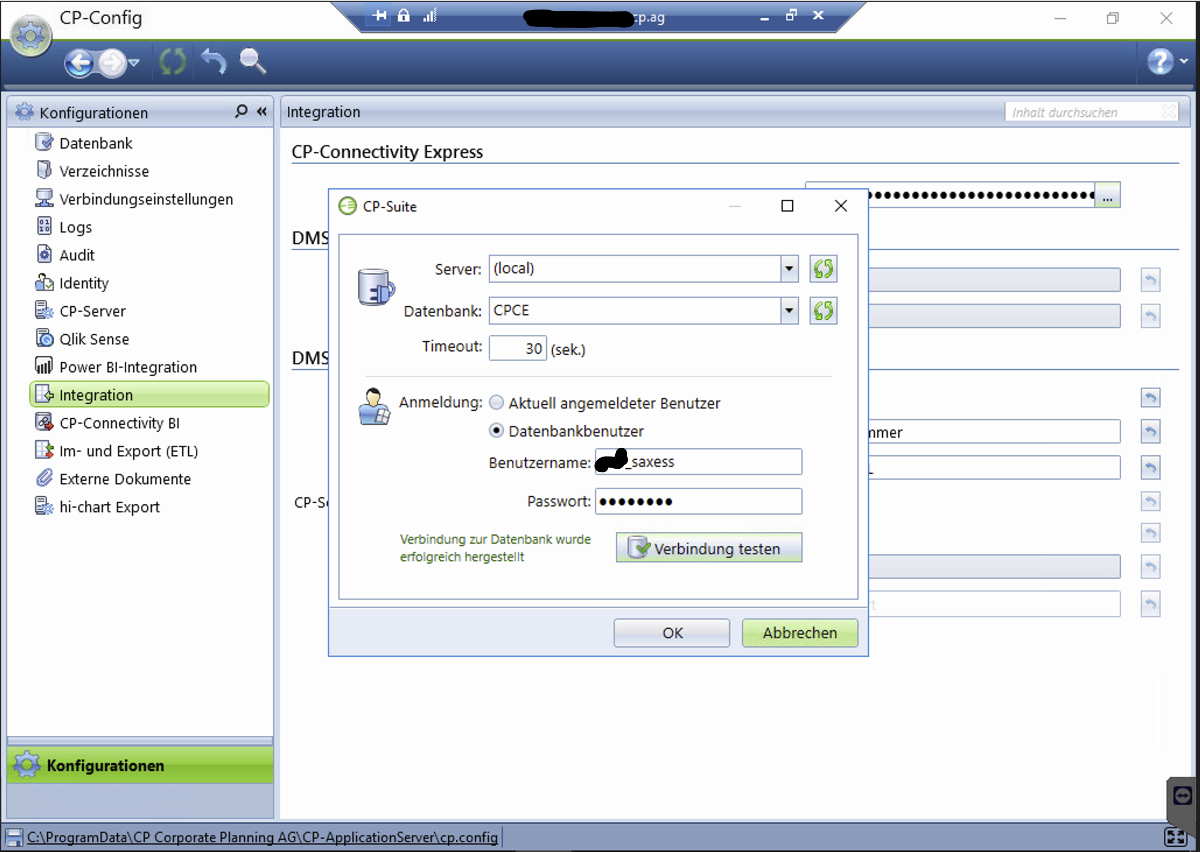1200x852 pixels.
Task: Expand the Datenbank dropdown
Action: [789, 311]
